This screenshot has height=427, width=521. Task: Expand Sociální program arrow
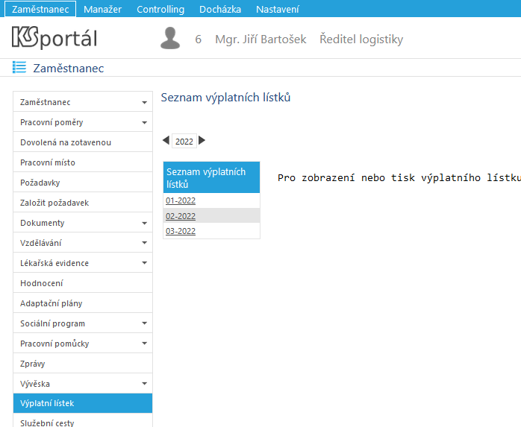[144, 323]
